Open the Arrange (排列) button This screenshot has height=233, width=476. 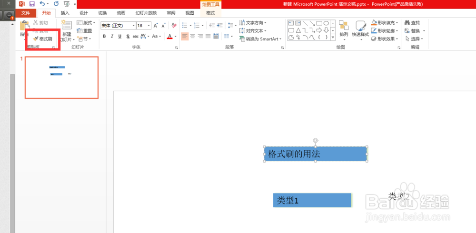[344, 30]
